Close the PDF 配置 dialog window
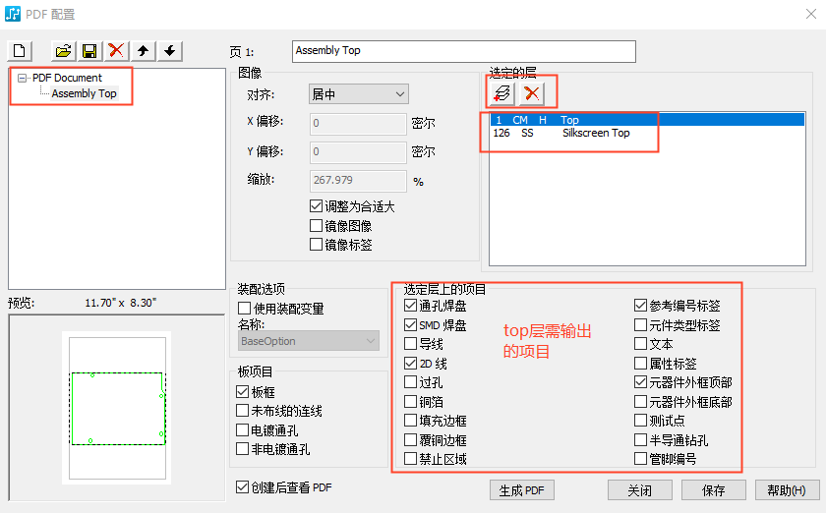Screen dimensions: 826x513 click(810, 14)
